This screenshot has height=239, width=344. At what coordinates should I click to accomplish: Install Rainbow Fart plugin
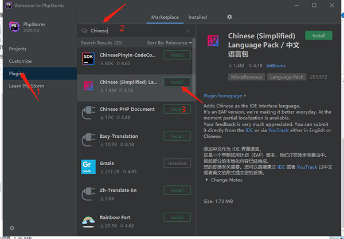177,217
